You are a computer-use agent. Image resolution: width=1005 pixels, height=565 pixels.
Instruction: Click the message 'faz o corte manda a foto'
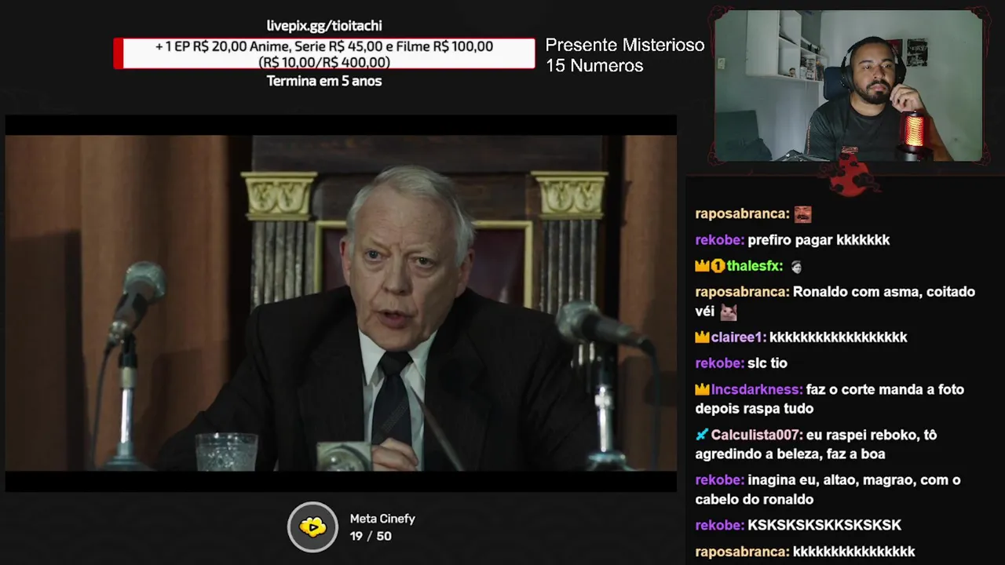coord(885,389)
